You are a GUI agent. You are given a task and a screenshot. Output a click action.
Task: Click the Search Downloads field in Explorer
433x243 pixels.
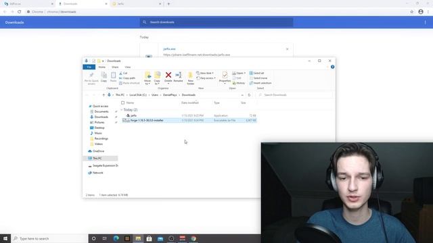pos(294,94)
